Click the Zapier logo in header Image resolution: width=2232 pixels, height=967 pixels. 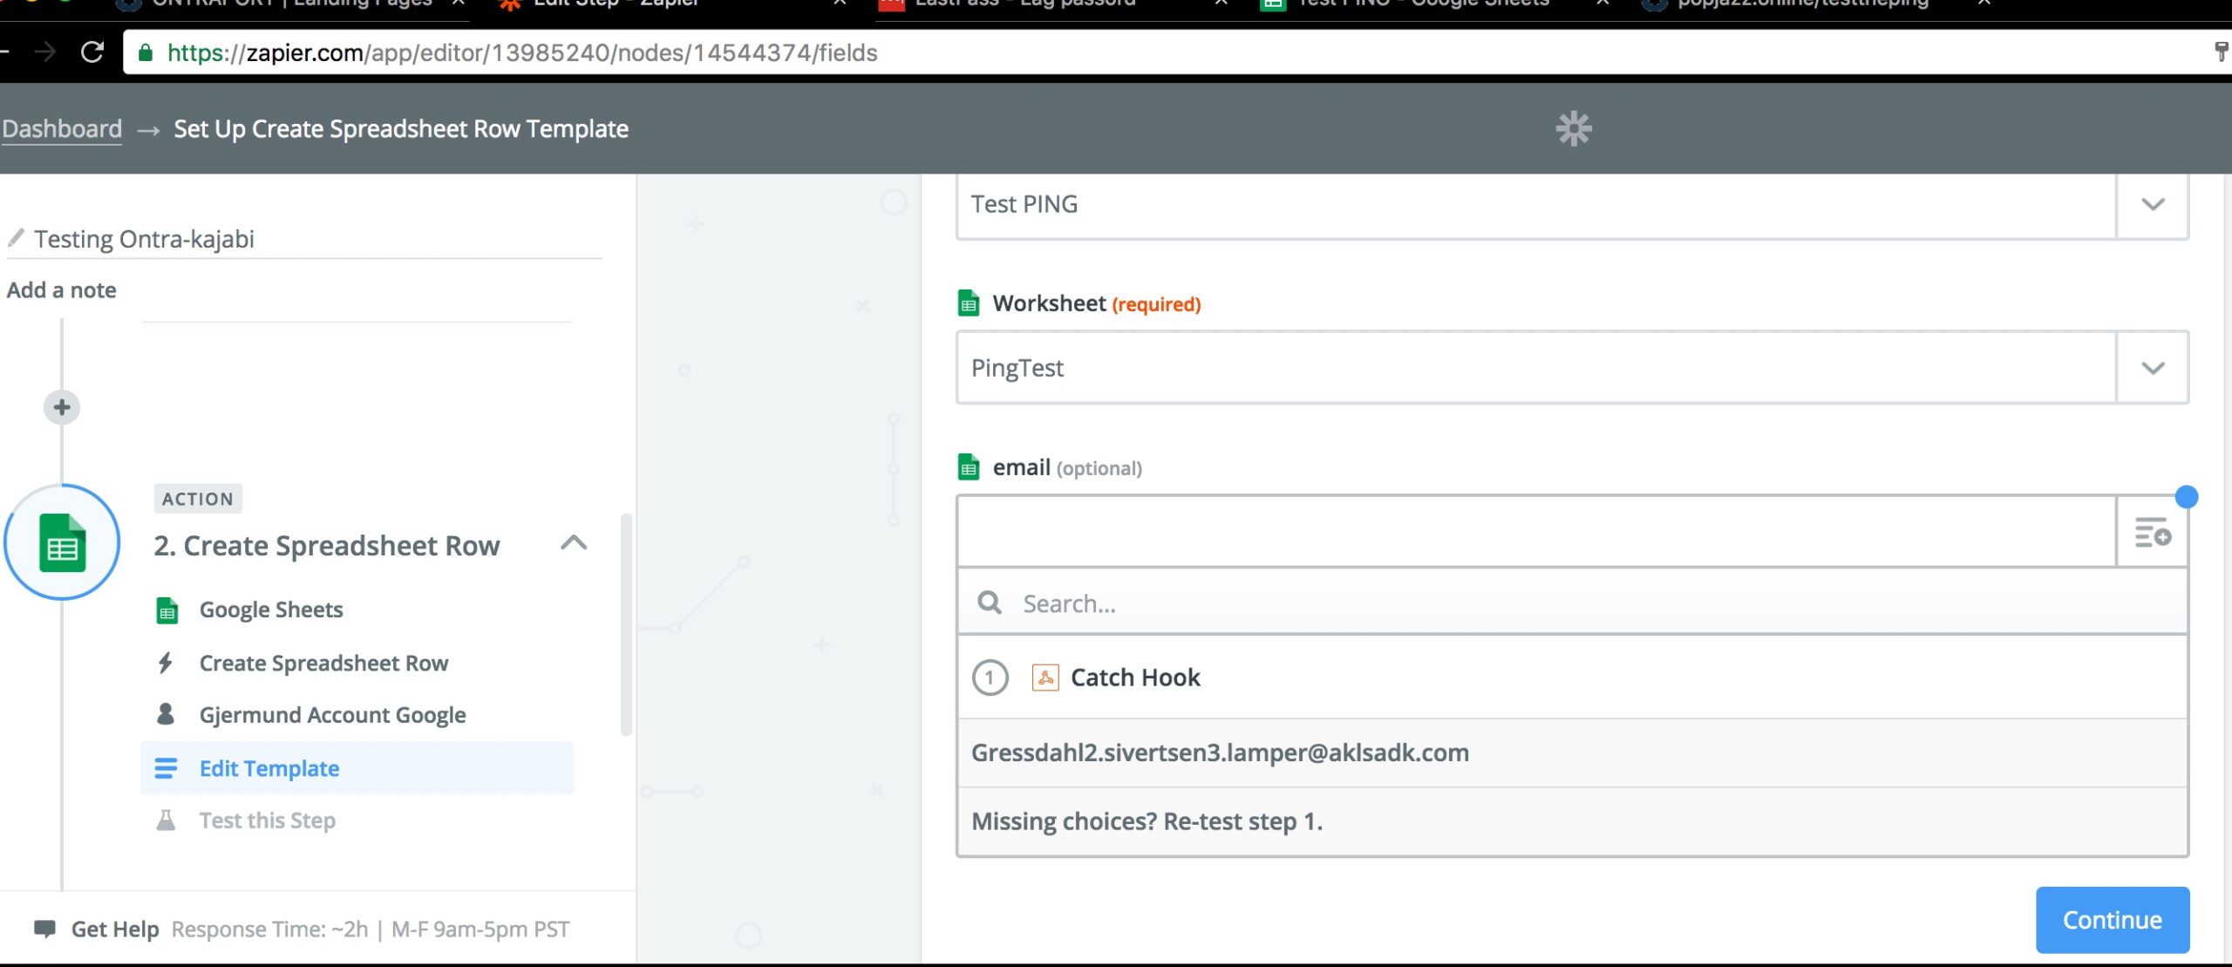1574,129
